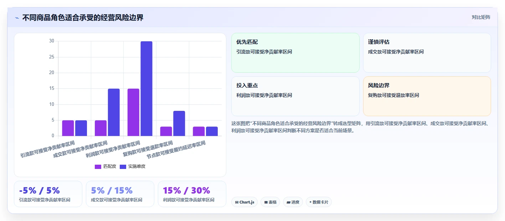Click the 5% / 15% stat card
The image size is (505, 221).
click(x=120, y=194)
